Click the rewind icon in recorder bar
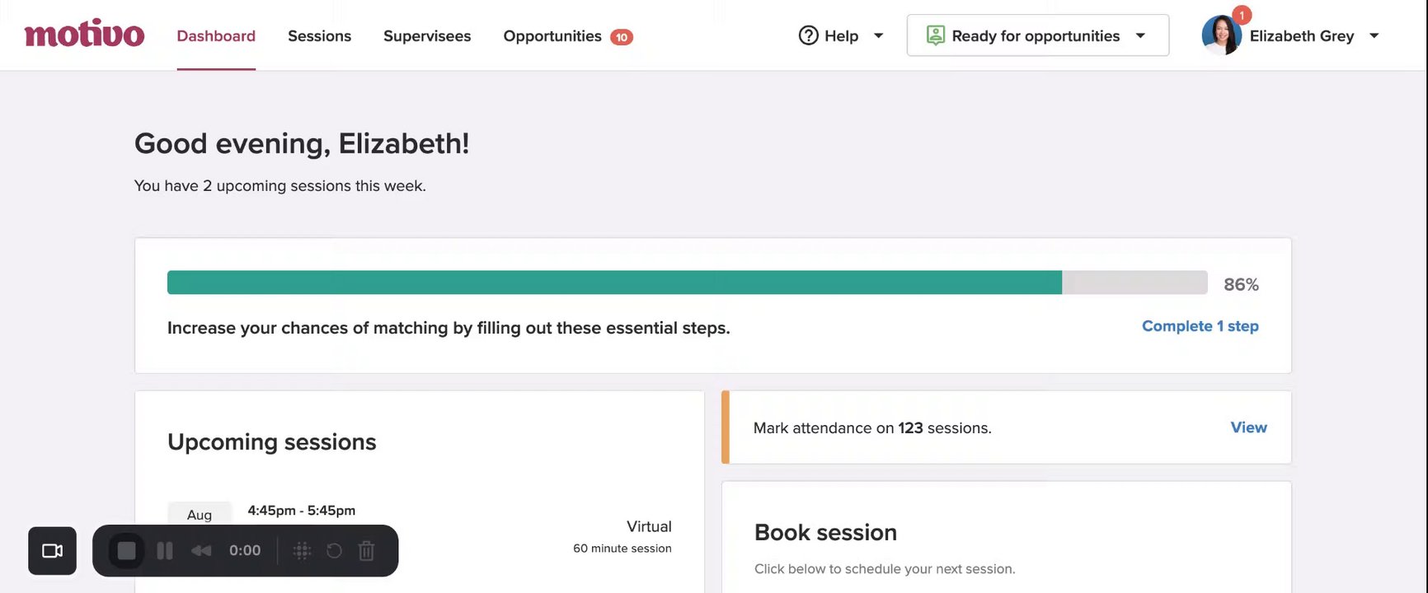 click(x=201, y=551)
